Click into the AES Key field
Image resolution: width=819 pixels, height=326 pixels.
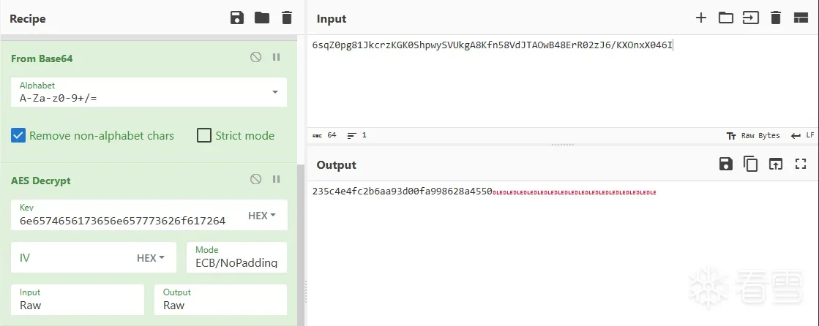pos(124,220)
